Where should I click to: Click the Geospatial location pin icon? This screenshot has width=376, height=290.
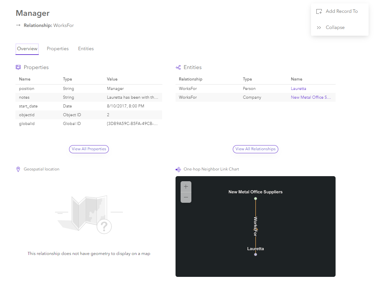pos(18,169)
